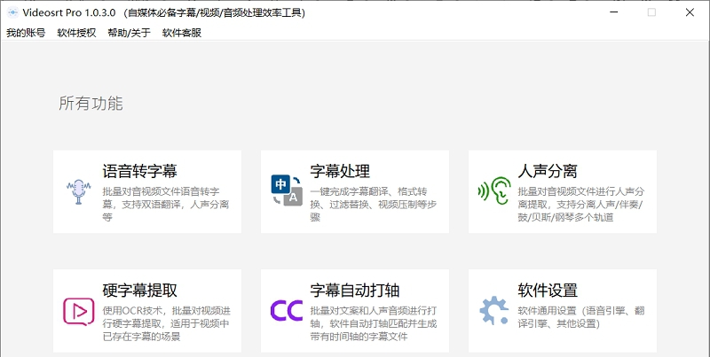Click the purple CC icon for 字幕自动打轴
Screen dimensions: 710x357
[287, 311]
